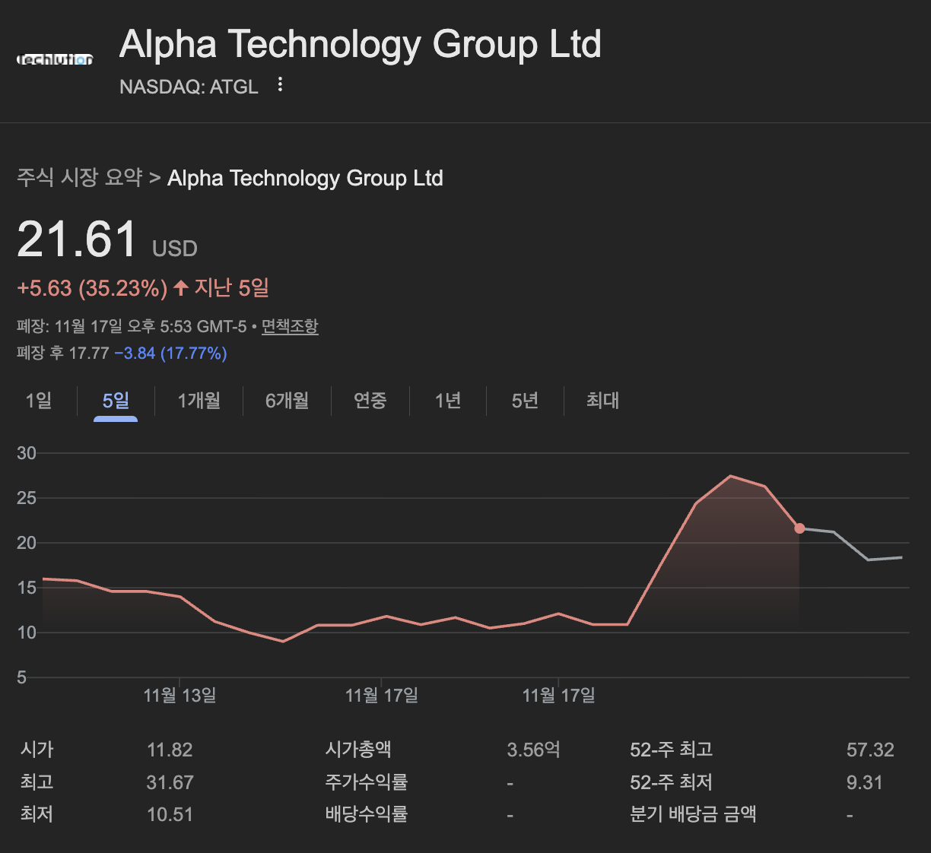Image resolution: width=931 pixels, height=853 pixels.
Task: Click the breadcrumb Alpha Technology Group Ltd text
Action: coord(305,178)
